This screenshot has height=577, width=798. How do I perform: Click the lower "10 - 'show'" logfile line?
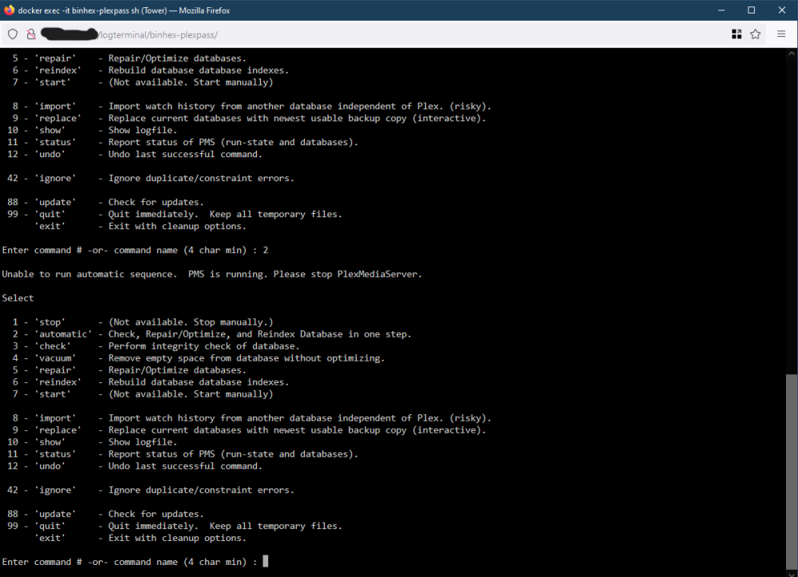(92, 442)
